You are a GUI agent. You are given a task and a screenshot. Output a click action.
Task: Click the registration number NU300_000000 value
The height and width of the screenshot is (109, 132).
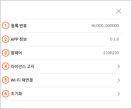pyautogui.click(x=105, y=26)
